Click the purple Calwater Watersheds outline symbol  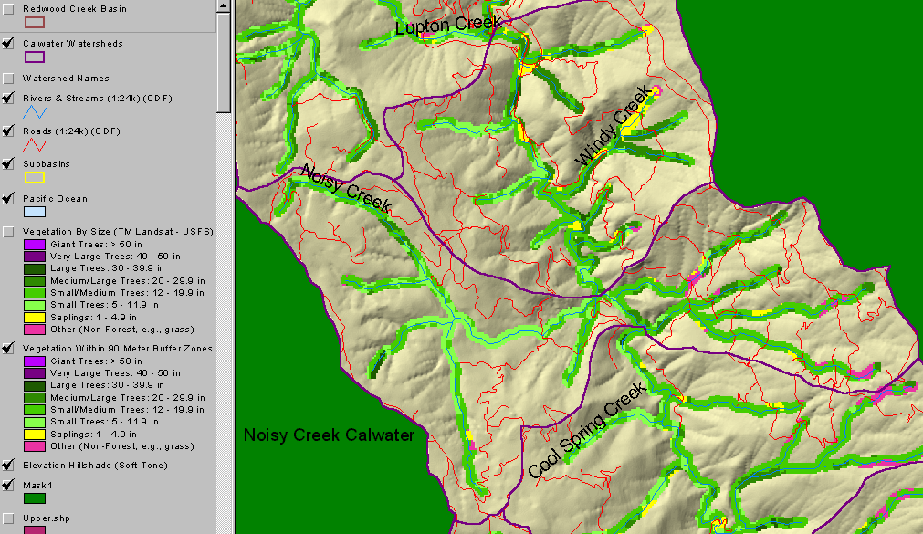click(35, 58)
